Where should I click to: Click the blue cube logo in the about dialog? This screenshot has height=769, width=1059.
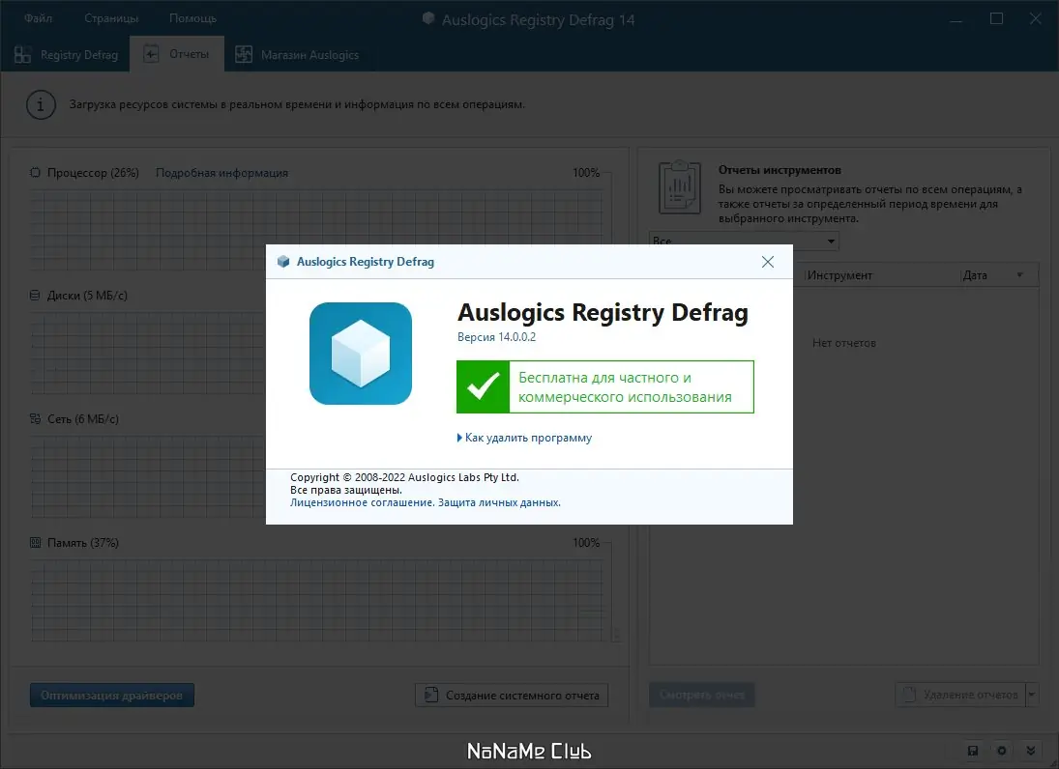[x=361, y=354]
